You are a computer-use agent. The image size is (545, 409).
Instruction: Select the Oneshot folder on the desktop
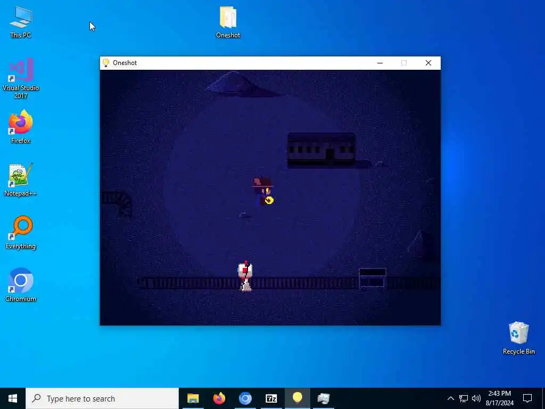pyautogui.click(x=228, y=22)
